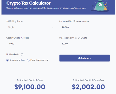The width and height of the screenshot is (116, 94).
Task: Click the chevron arrow beside Single
Action: pyautogui.click(x=53, y=27)
